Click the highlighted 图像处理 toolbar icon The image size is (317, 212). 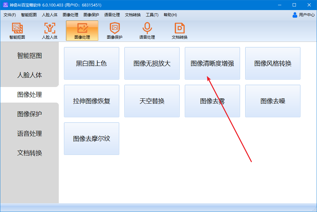click(82, 31)
